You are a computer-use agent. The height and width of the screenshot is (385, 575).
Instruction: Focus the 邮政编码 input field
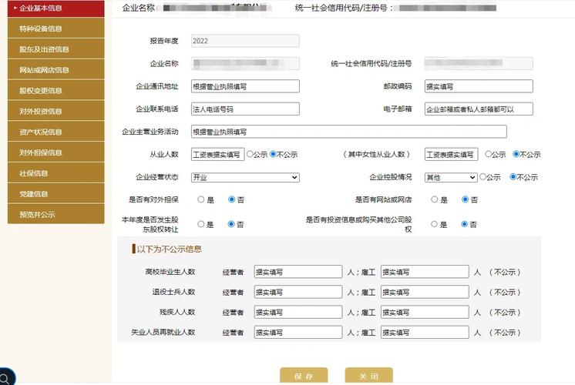(479, 86)
